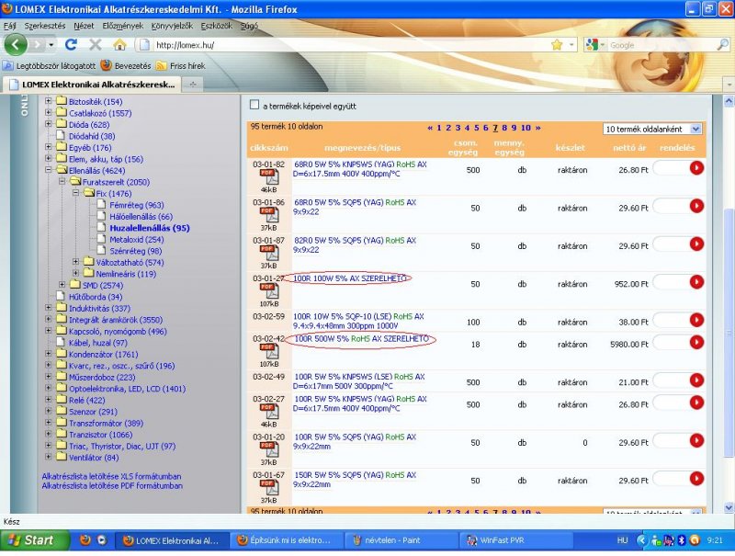The width and height of the screenshot is (735, 556).
Task: Open the Előzmények menu
Action: click(123, 26)
